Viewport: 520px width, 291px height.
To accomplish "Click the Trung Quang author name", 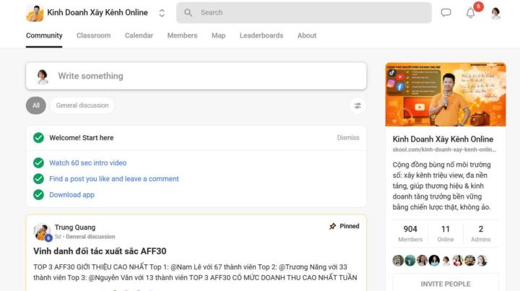I will click(75, 227).
